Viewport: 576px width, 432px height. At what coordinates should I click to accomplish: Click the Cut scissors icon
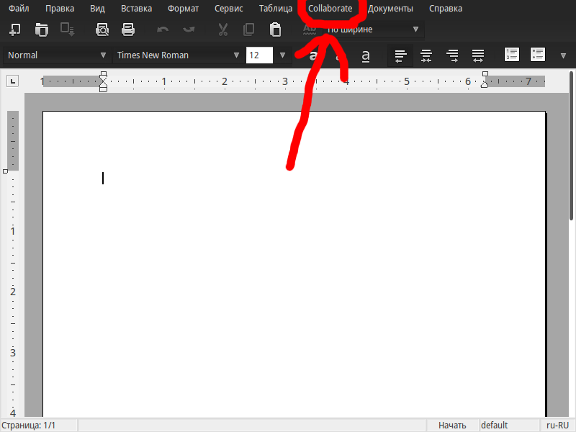tap(222, 30)
